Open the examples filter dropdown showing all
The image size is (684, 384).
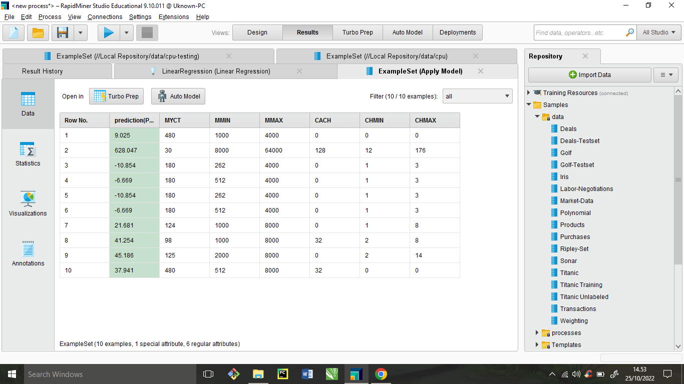pyautogui.click(x=477, y=96)
